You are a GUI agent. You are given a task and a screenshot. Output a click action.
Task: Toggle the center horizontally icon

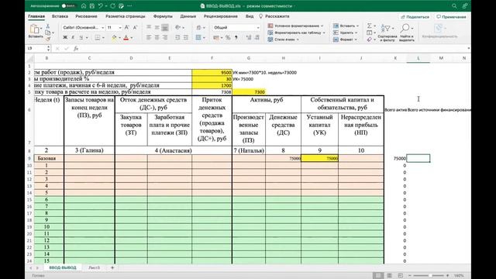157,37
